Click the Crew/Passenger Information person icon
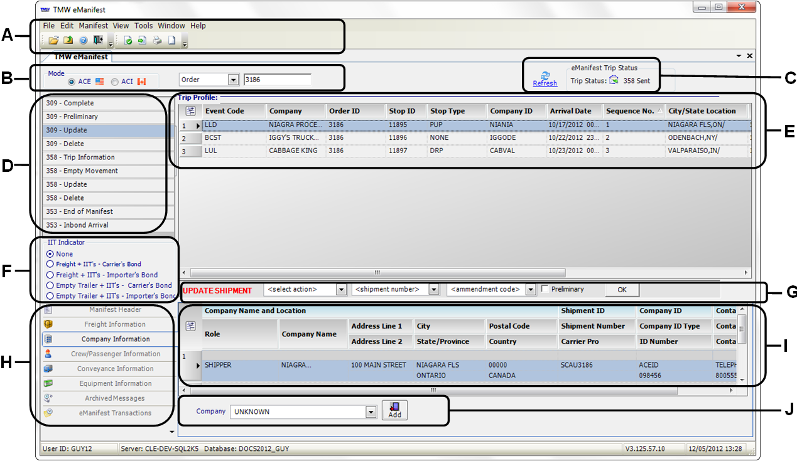This screenshot has height=461, width=797. click(x=48, y=354)
